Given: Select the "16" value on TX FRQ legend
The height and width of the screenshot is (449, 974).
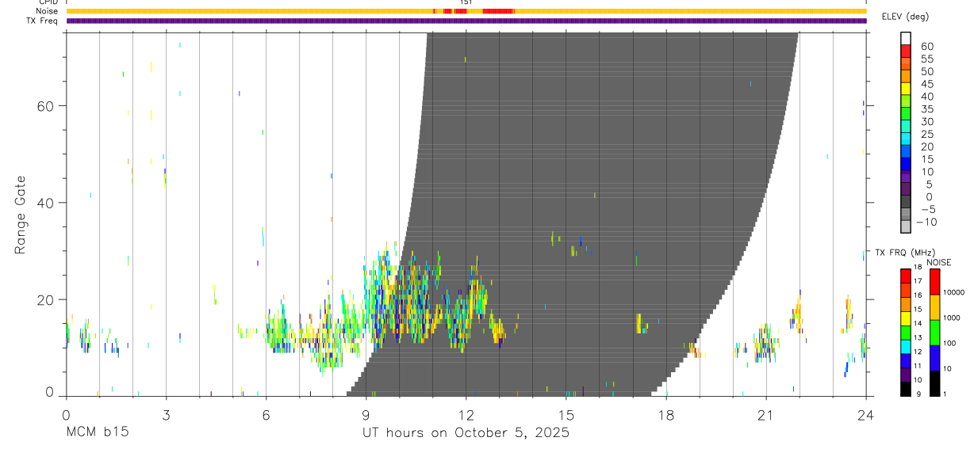Looking at the screenshot, I should 917,295.
